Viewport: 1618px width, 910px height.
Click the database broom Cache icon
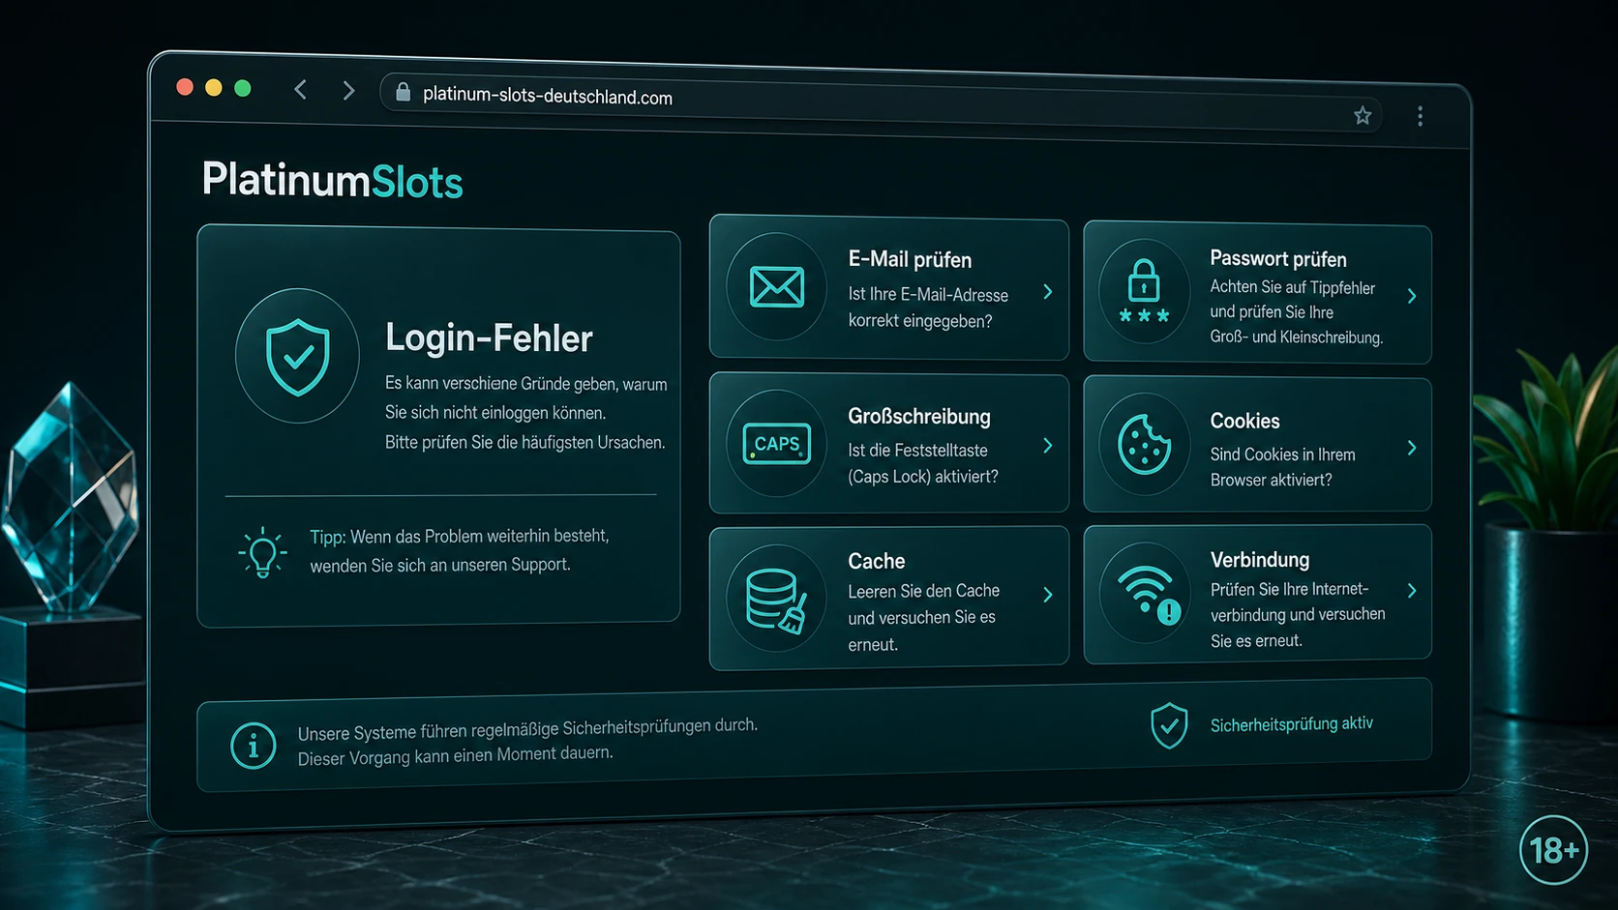(776, 600)
